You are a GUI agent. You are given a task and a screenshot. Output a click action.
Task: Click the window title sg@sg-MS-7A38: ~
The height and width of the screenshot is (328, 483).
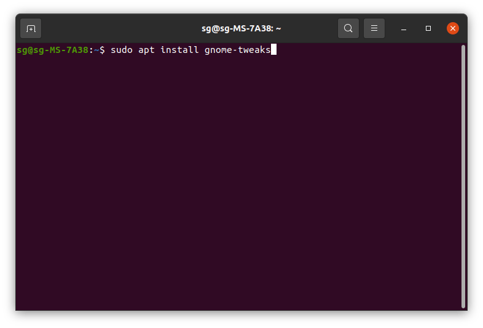tap(241, 28)
